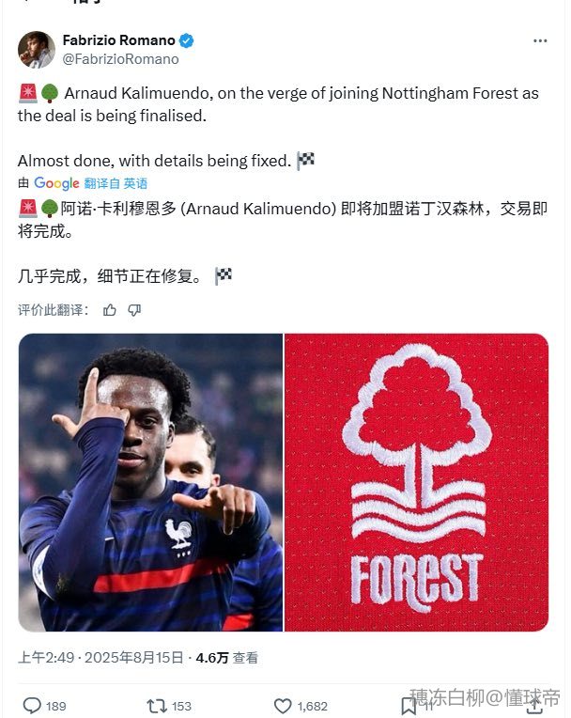Click the Google logo in translation line

pos(56,183)
